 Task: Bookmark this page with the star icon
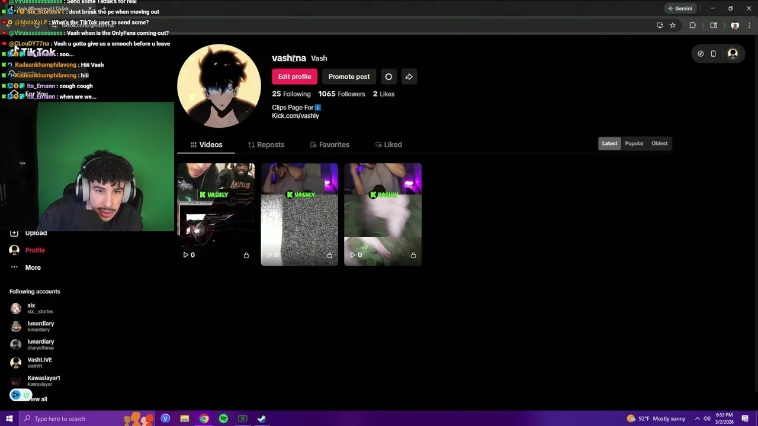click(x=673, y=25)
